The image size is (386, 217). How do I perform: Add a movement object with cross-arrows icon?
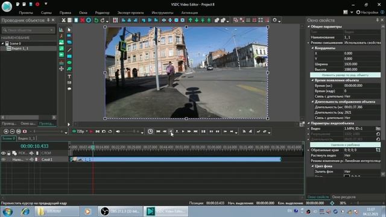tap(62, 69)
